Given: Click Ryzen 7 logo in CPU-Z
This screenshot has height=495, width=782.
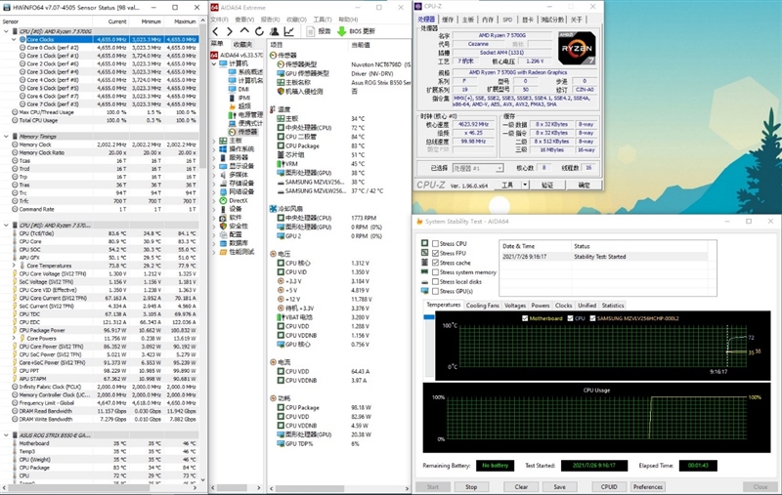Looking at the screenshot, I should (x=576, y=48).
